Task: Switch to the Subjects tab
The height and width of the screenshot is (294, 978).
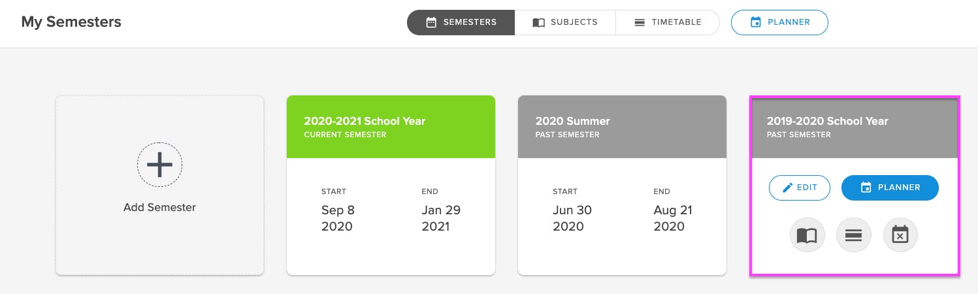Action: pos(565,22)
